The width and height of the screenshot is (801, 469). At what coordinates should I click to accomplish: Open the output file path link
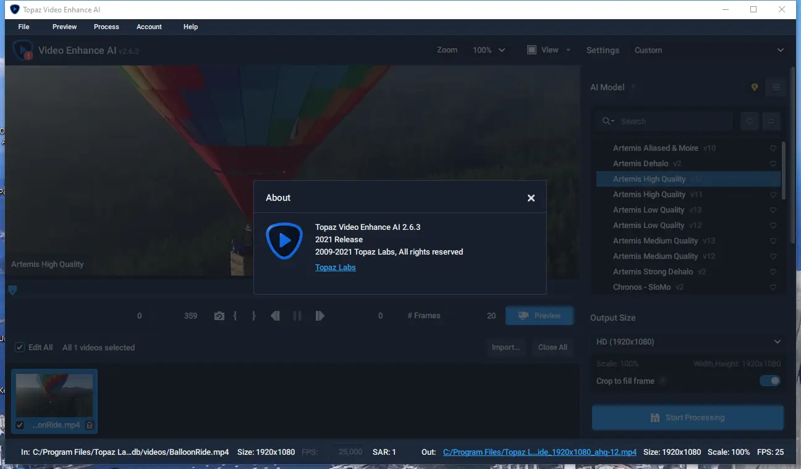pyautogui.click(x=540, y=452)
